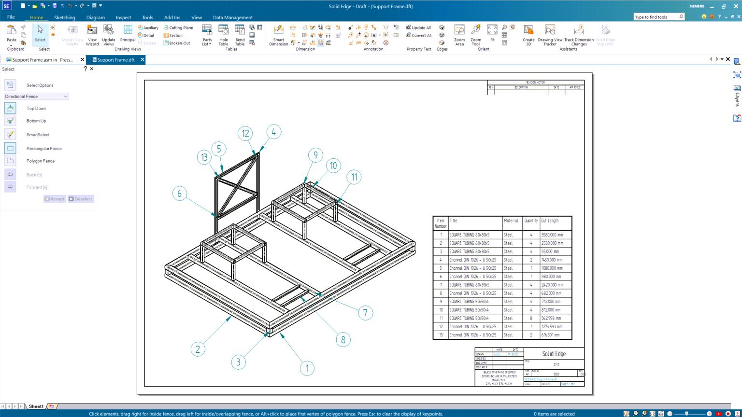Image resolution: width=742 pixels, height=417 pixels.
Task: Click the Create 3D icon
Action: (x=528, y=35)
